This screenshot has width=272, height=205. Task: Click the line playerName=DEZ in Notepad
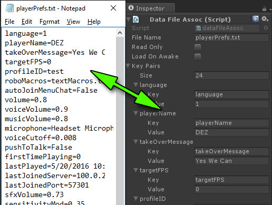coord(34,43)
